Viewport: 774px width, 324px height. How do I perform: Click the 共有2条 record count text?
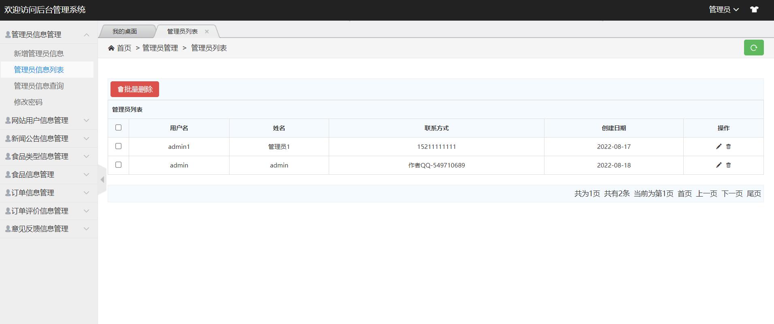tap(617, 194)
